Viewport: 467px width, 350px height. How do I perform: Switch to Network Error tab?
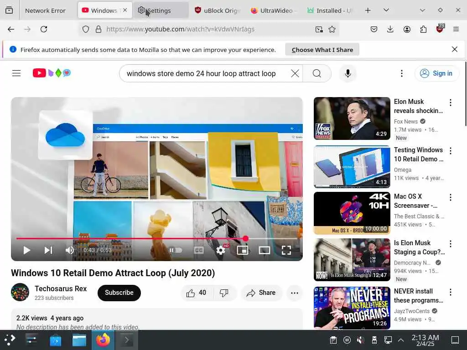(45, 10)
